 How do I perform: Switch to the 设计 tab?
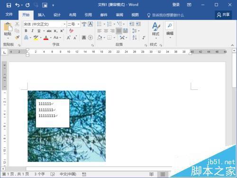pyautogui.click(x=57, y=15)
